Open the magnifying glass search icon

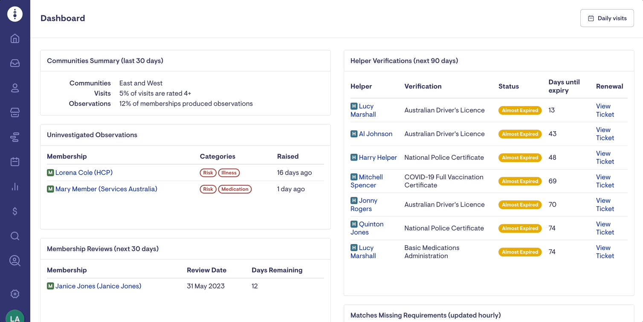point(15,236)
